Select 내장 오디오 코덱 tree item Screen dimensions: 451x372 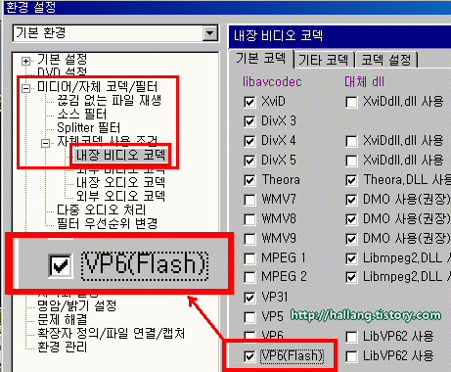[120, 182]
